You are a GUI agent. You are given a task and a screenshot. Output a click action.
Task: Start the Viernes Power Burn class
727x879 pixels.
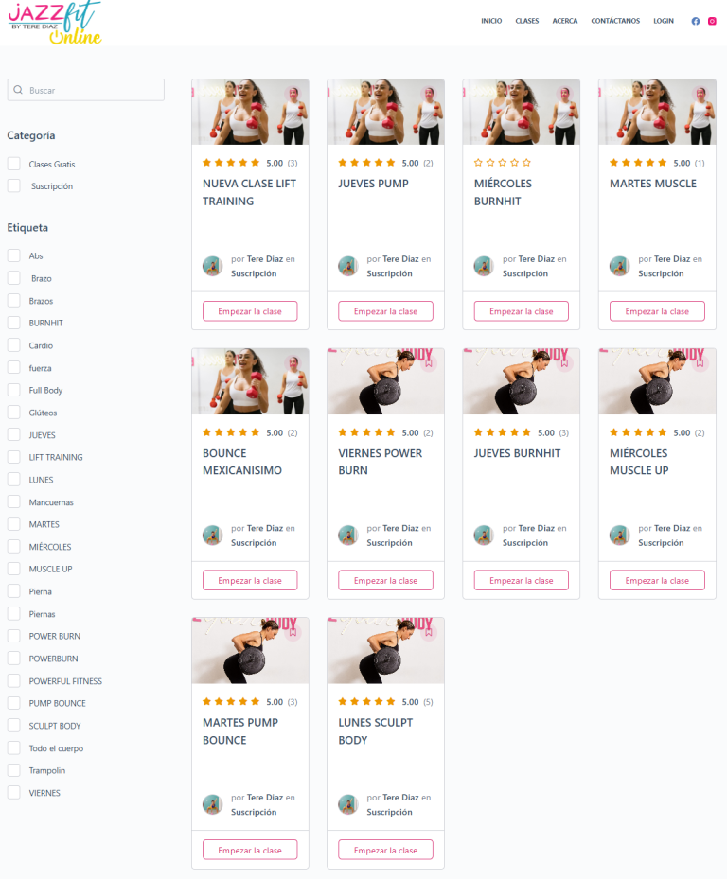pyautogui.click(x=386, y=580)
